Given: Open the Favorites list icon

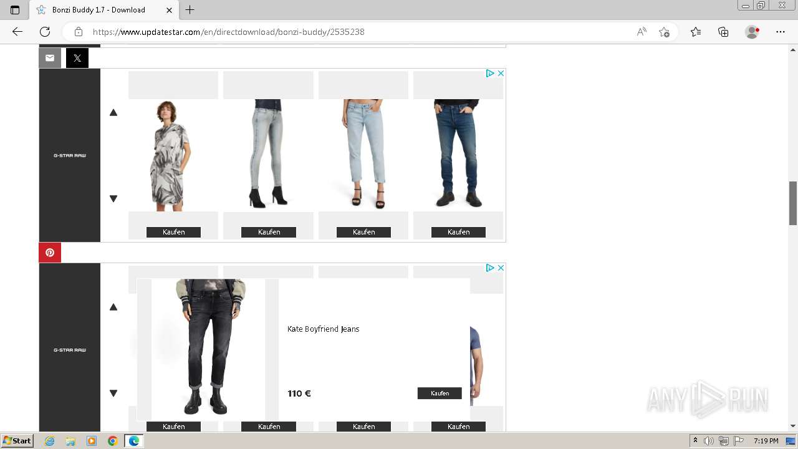Looking at the screenshot, I should pyautogui.click(x=696, y=32).
